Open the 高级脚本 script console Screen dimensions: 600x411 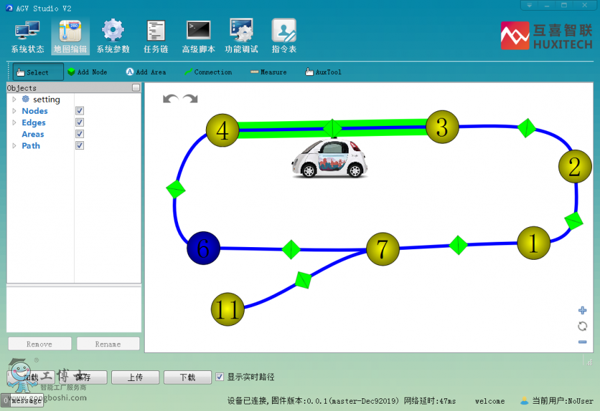(198, 36)
